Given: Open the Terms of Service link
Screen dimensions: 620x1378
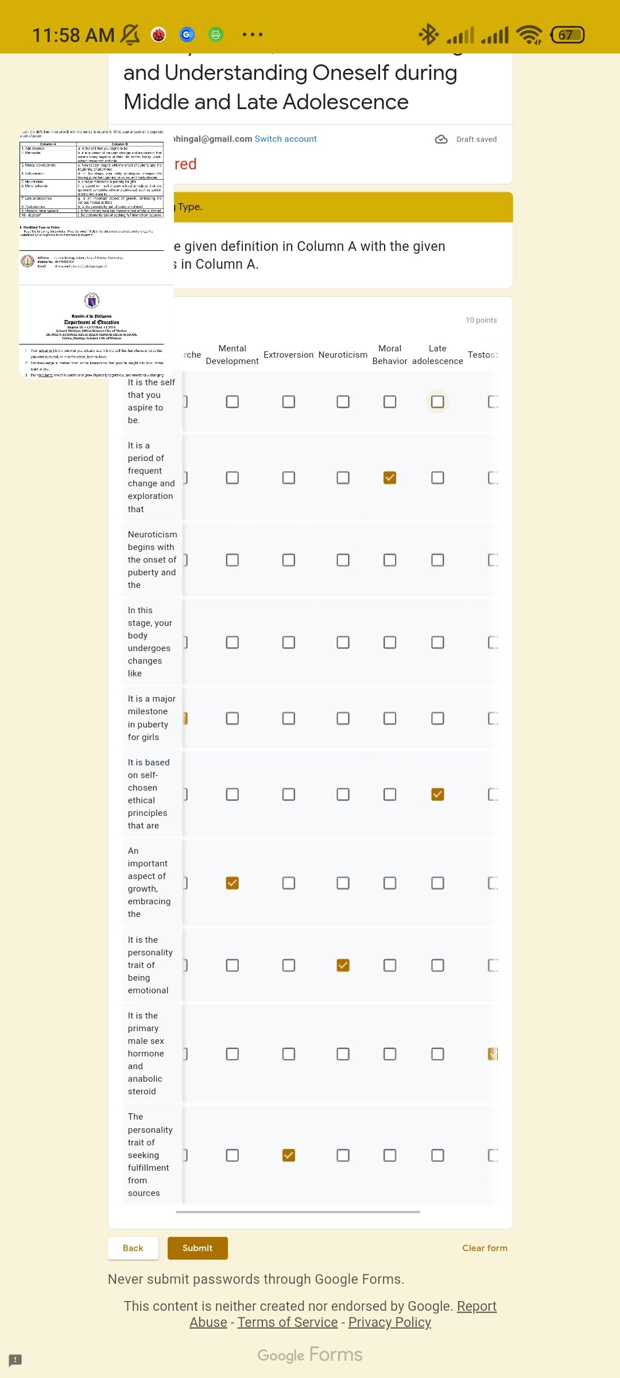Looking at the screenshot, I should click(x=288, y=1322).
